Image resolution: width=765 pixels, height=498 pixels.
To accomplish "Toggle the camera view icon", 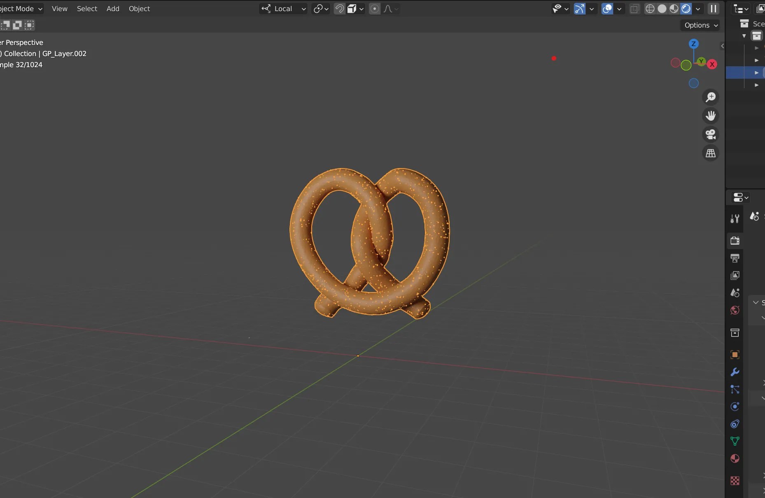I will click(711, 135).
